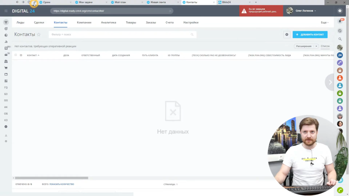Open the purple phone call icon
This screenshot has height=196, width=349.
tap(340, 63)
